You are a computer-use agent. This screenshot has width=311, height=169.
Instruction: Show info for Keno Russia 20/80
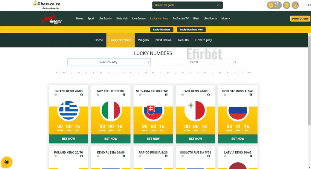coord(124,156)
